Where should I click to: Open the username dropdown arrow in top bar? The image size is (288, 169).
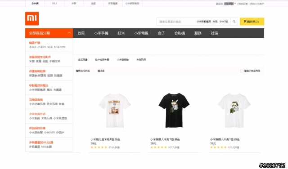tap(235, 4)
